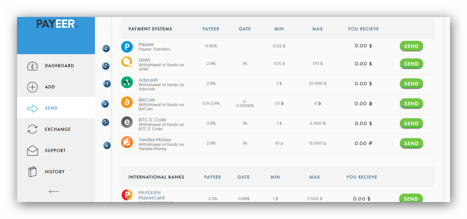The height and width of the screenshot is (219, 467).
Task: Click Send button for QIWI
Action: pos(411,64)
